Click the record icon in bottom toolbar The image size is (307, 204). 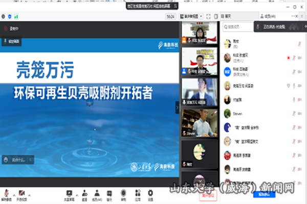coord(123,195)
